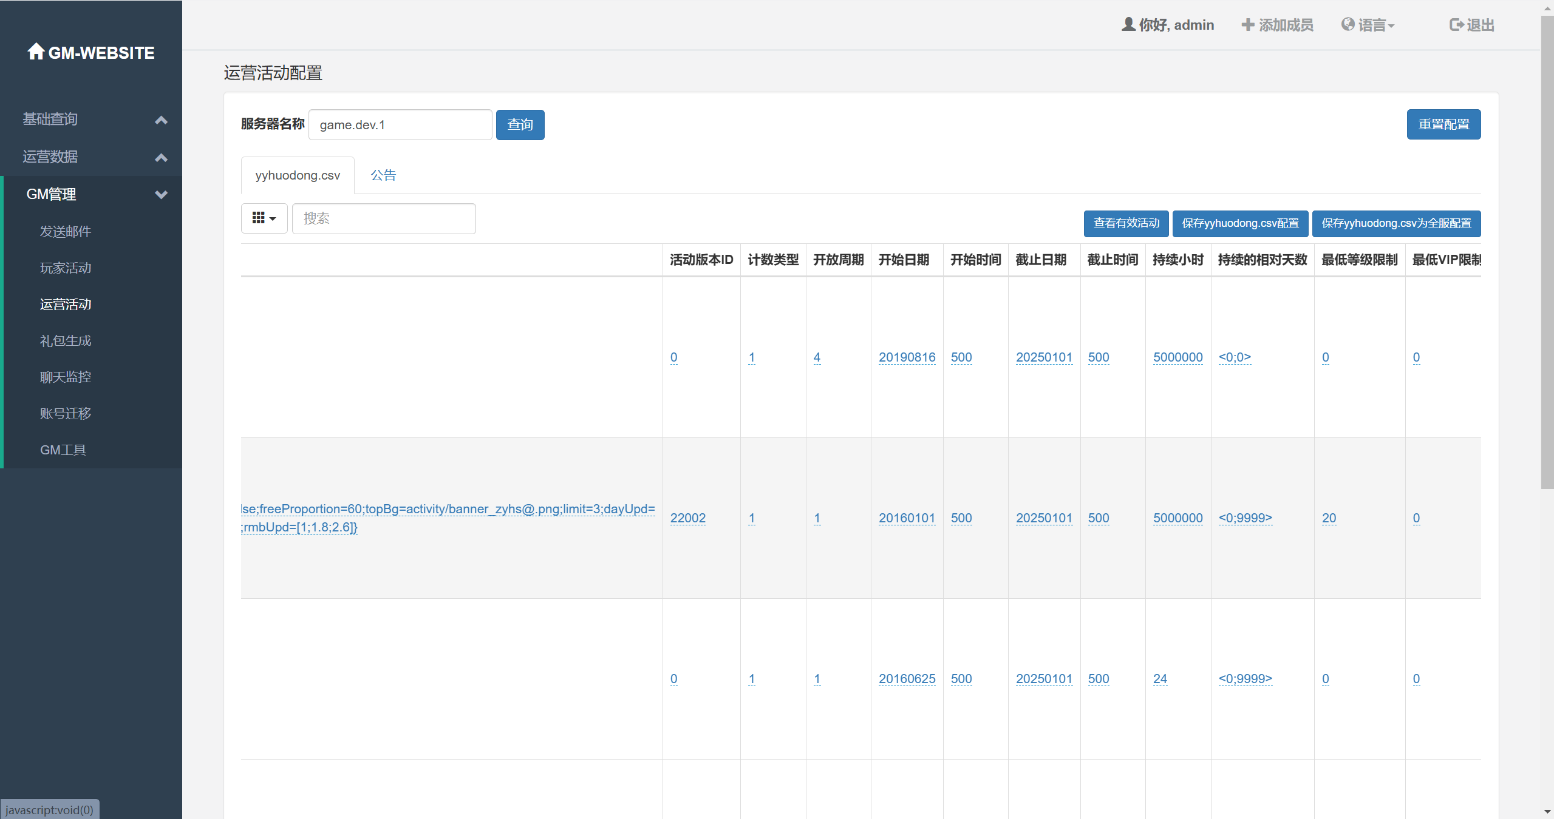Click the admin user profile icon
This screenshot has width=1554, height=819.
point(1128,24)
